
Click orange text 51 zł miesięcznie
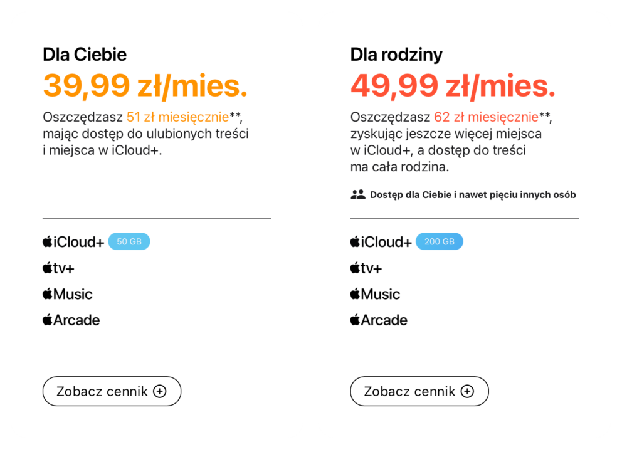pyautogui.click(x=177, y=117)
